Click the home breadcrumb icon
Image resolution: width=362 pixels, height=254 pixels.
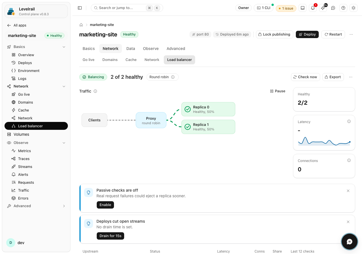coord(81,25)
